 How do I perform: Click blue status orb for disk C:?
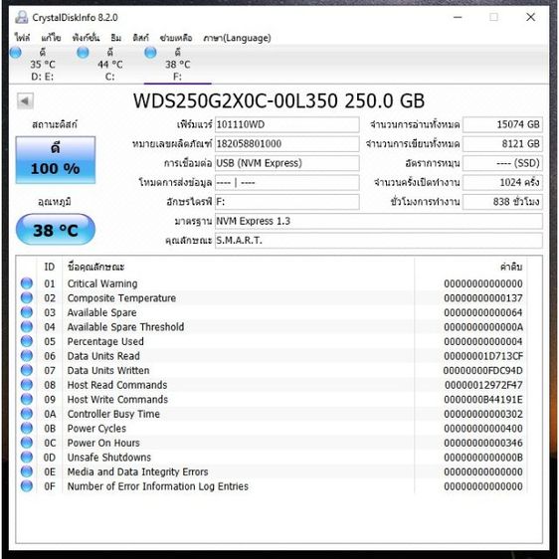point(83,53)
